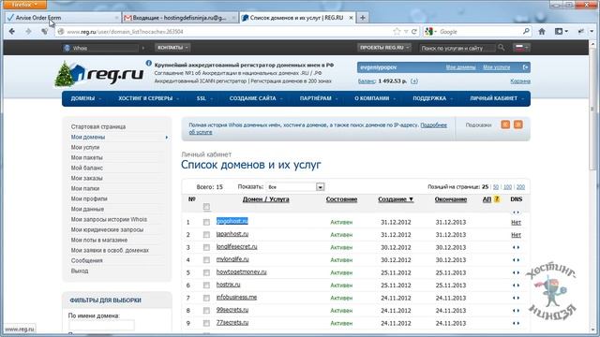Screen dimensions: 600x337
Task: Expand the ПРОЕКТЫ REG.RU dropdown
Action: pos(383,48)
